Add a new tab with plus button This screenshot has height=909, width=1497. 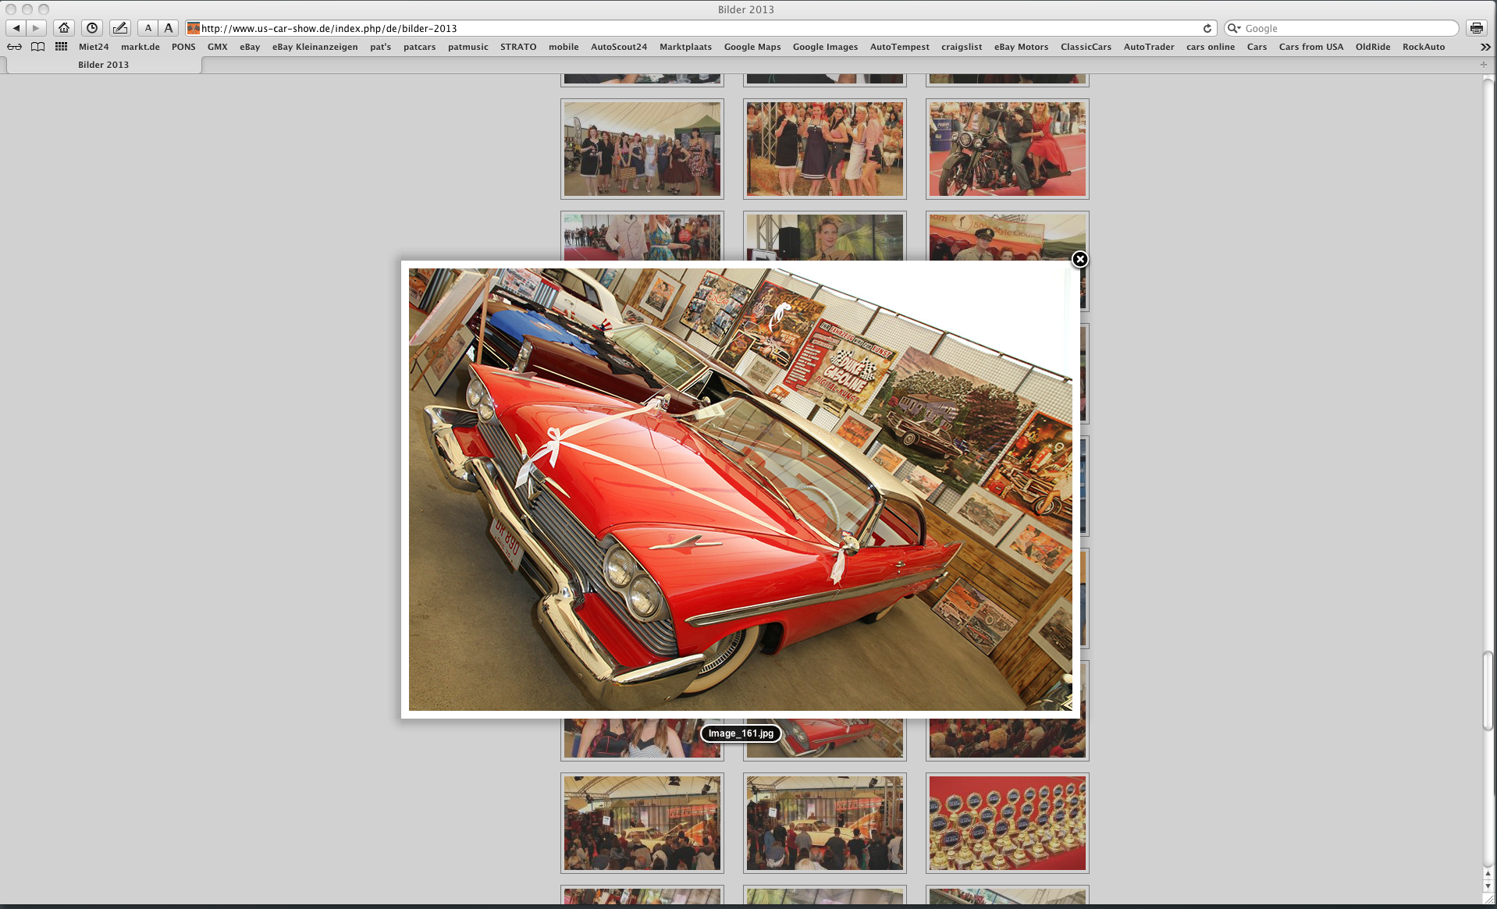click(x=1484, y=65)
